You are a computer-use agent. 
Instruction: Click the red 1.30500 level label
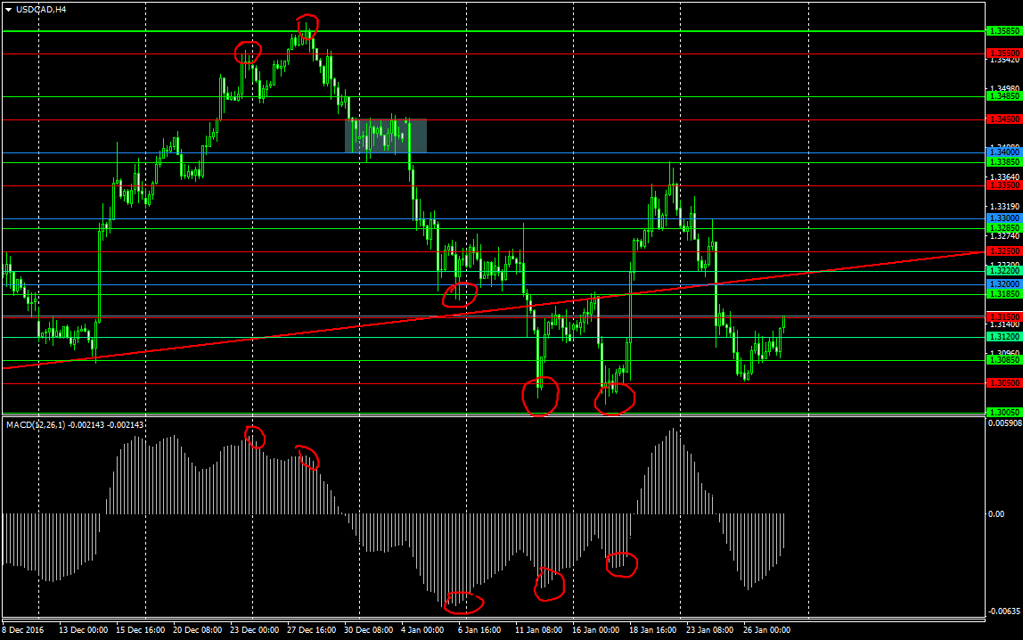[1004, 383]
